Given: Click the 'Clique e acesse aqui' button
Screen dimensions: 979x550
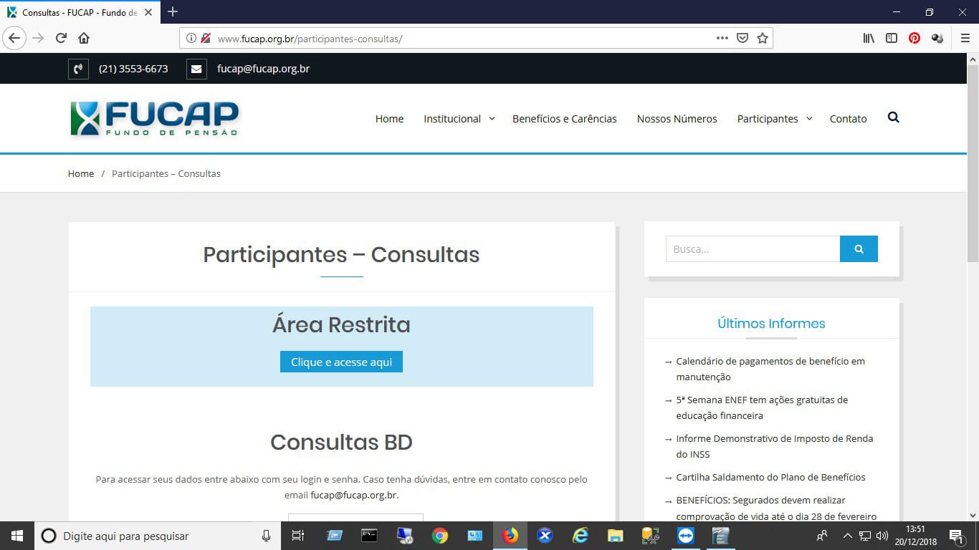Looking at the screenshot, I should 341,362.
